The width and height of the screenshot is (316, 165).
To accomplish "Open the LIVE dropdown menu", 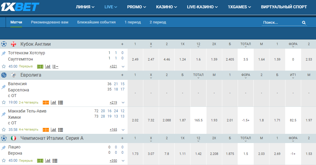I will pos(111,7).
